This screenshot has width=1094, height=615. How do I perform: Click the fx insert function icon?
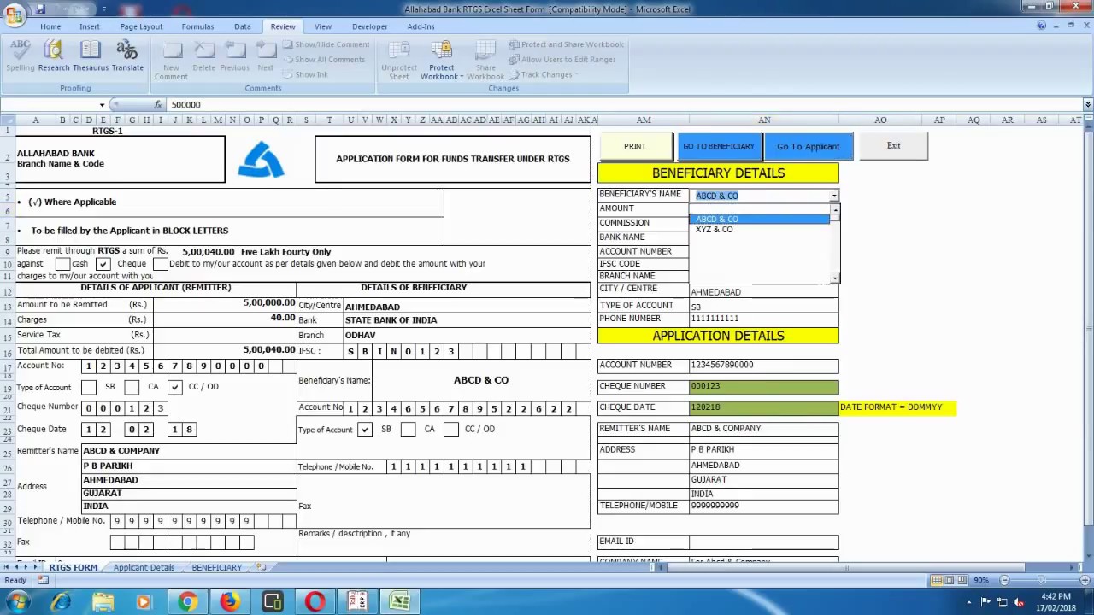pyautogui.click(x=158, y=104)
